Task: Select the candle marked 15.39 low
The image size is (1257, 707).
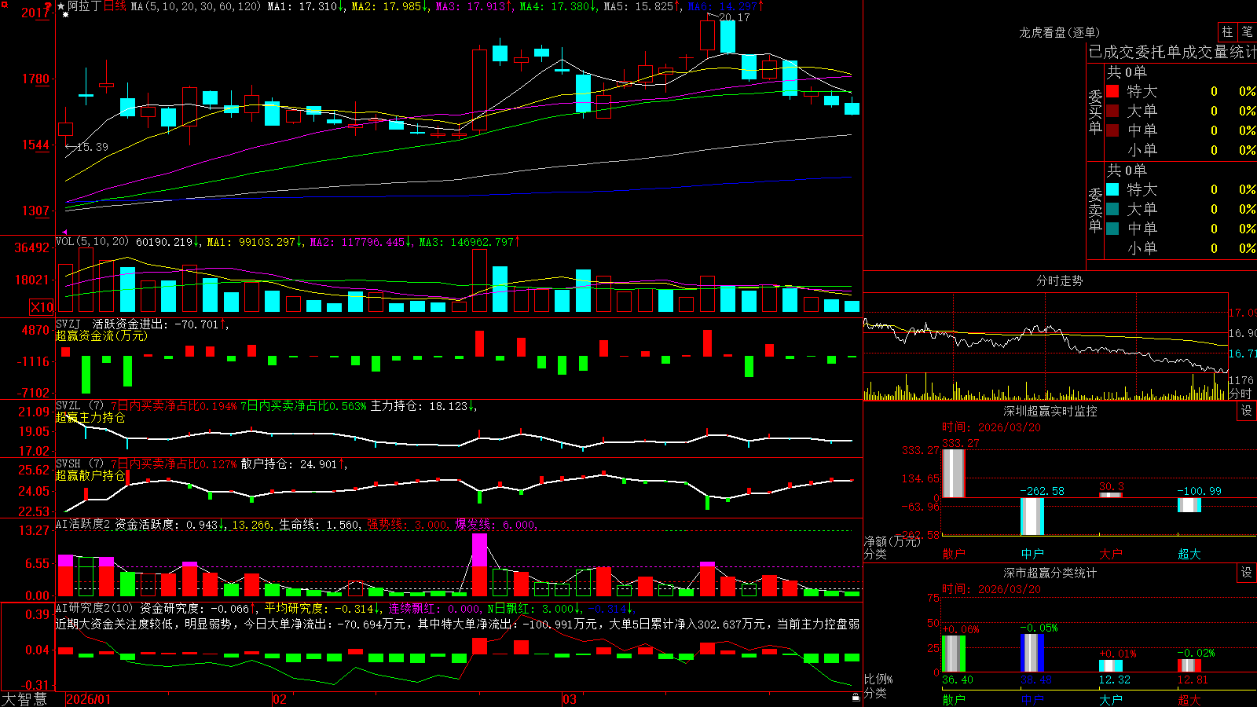Action: (x=66, y=129)
